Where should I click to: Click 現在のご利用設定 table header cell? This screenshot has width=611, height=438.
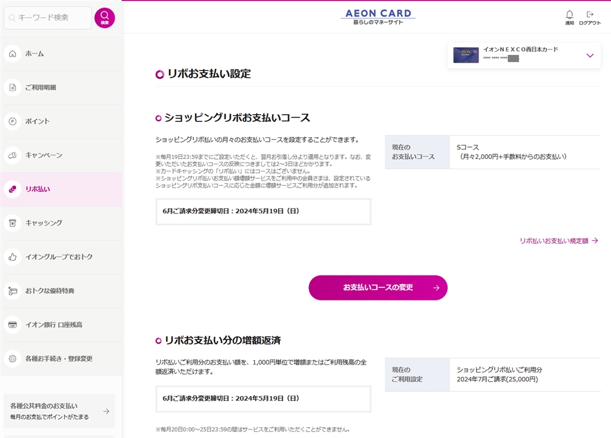tap(417, 375)
